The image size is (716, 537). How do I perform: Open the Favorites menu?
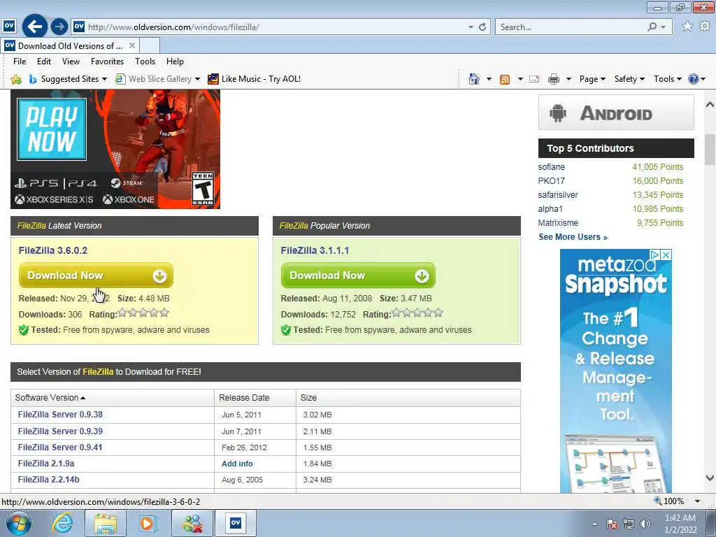pos(107,62)
